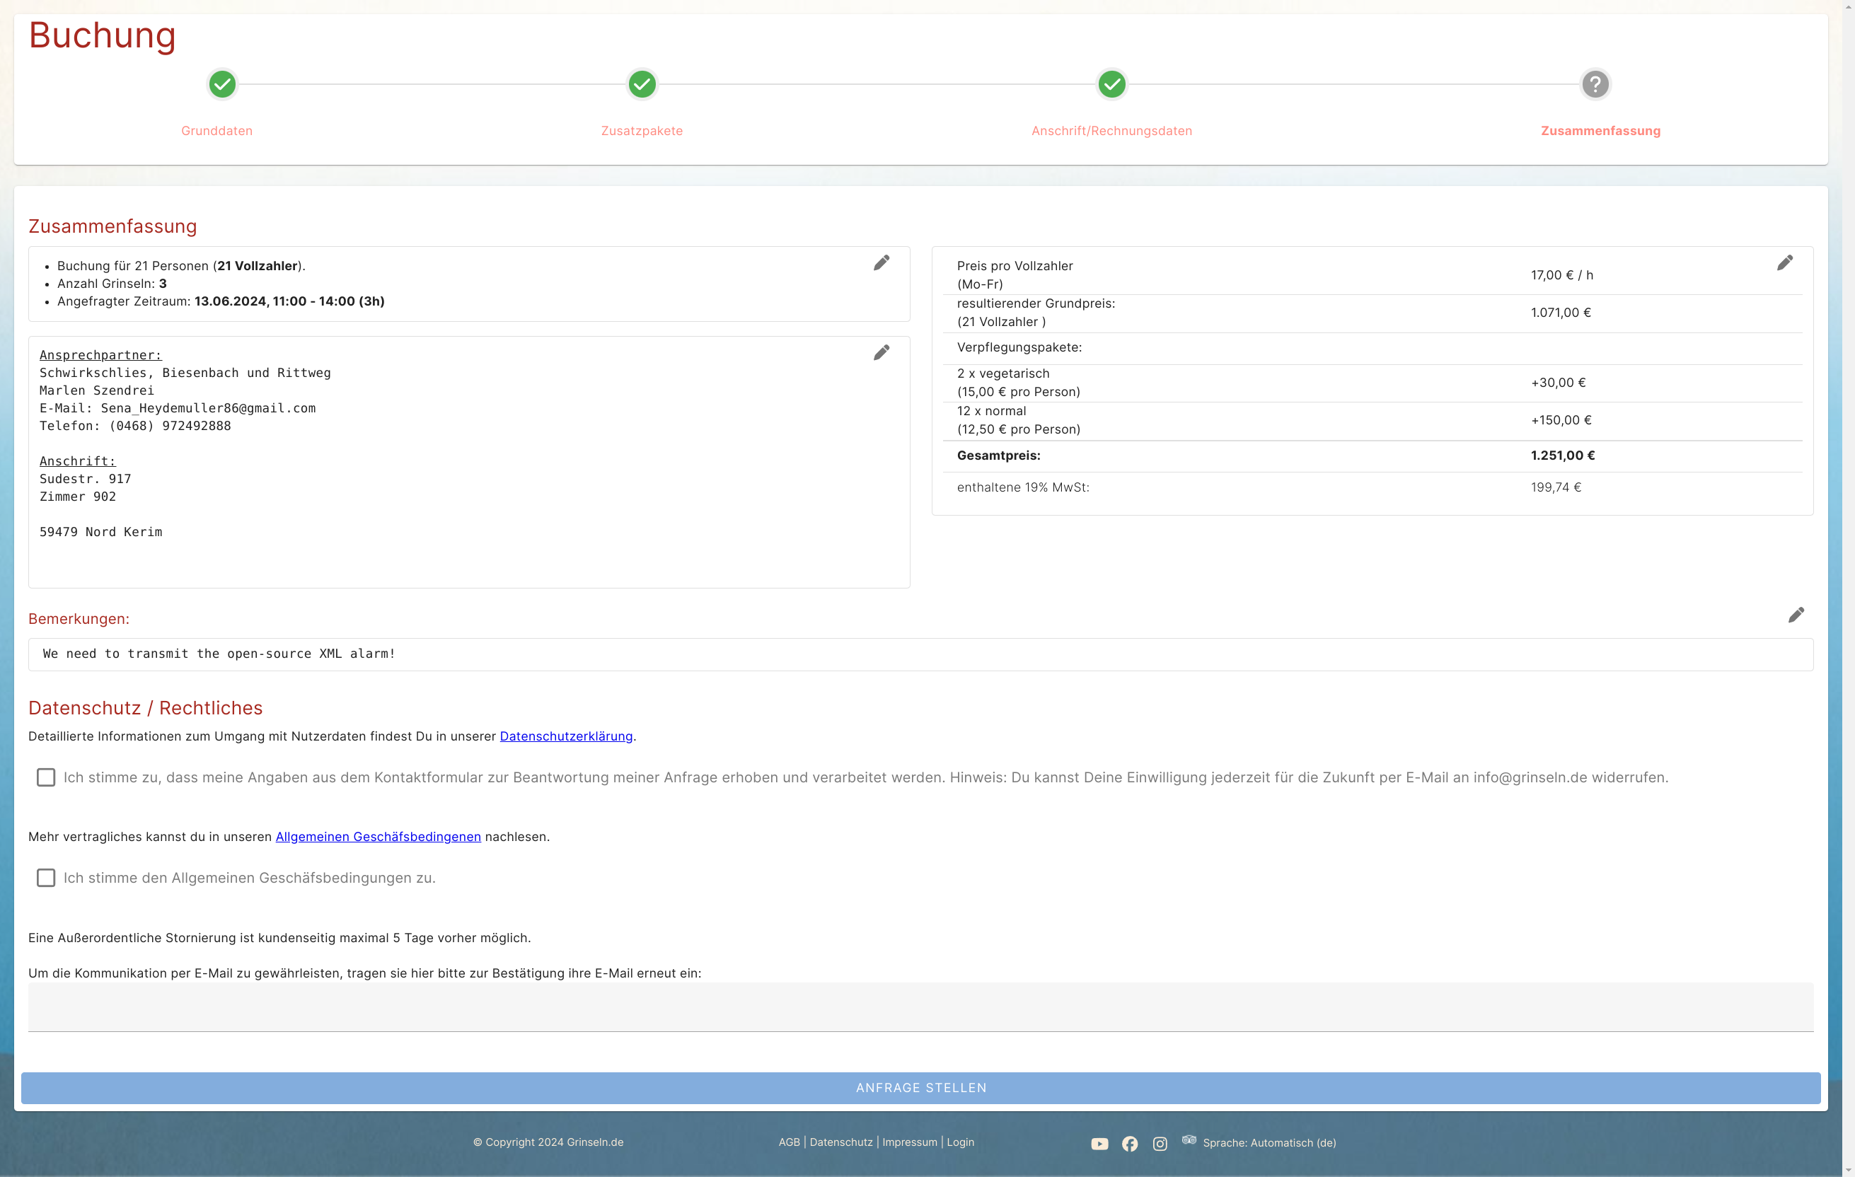The height and width of the screenshot is (1177, 1855).
Task: Edit the booking basics via pencil icon
Action: pos(882,263)
